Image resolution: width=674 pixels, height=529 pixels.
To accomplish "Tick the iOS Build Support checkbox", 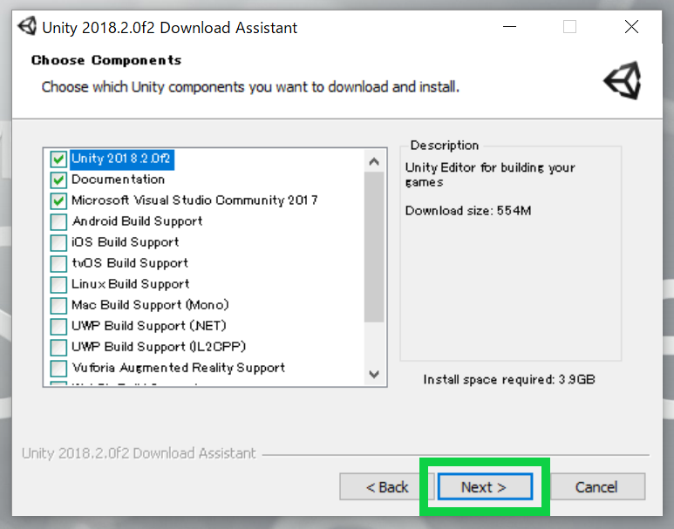I will [58, 242].
